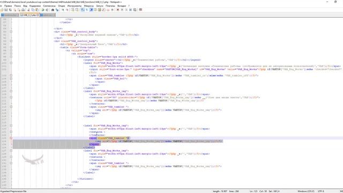Toggle synchronized vertical scrolling
Image resolution: width=343 pixels, height=193 pixels.
73,10
